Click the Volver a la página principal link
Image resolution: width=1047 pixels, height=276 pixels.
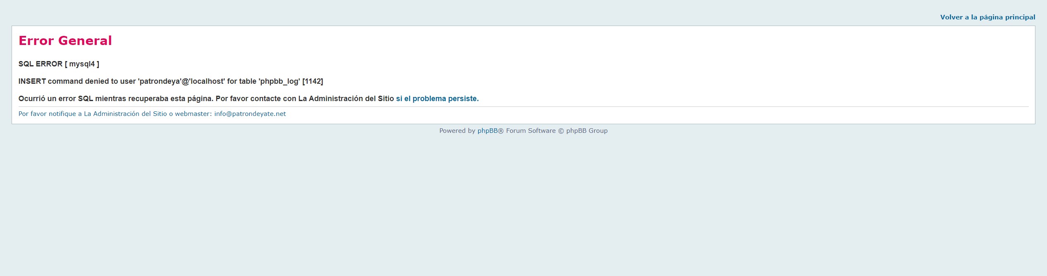coord(987,17)
